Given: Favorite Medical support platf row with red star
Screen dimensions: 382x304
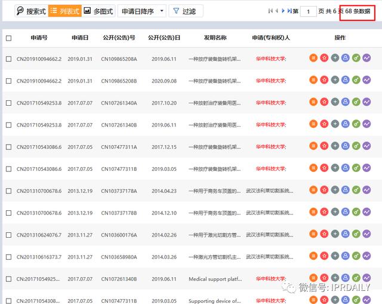Looking at the screenshot, I should tap(324, 278).
